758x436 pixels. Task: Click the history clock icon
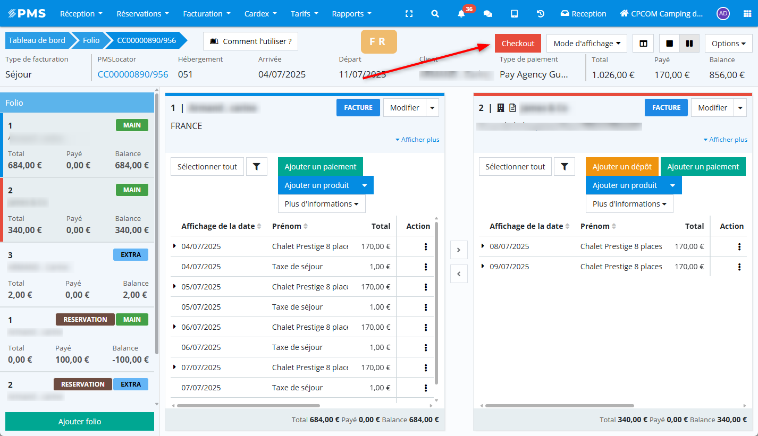click(541, 14)
